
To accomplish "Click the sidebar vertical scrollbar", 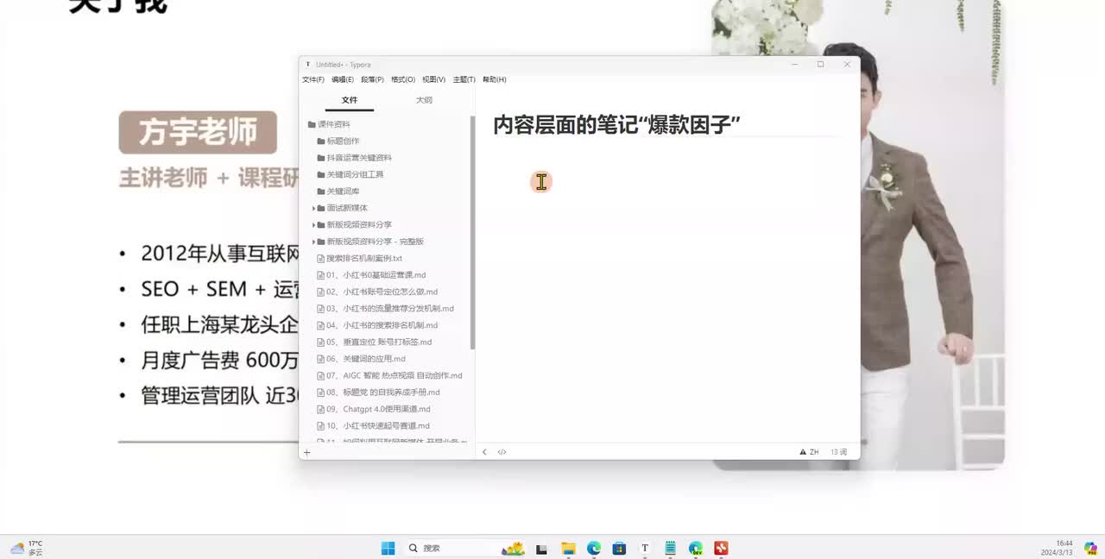I will [x=472, y=233].
